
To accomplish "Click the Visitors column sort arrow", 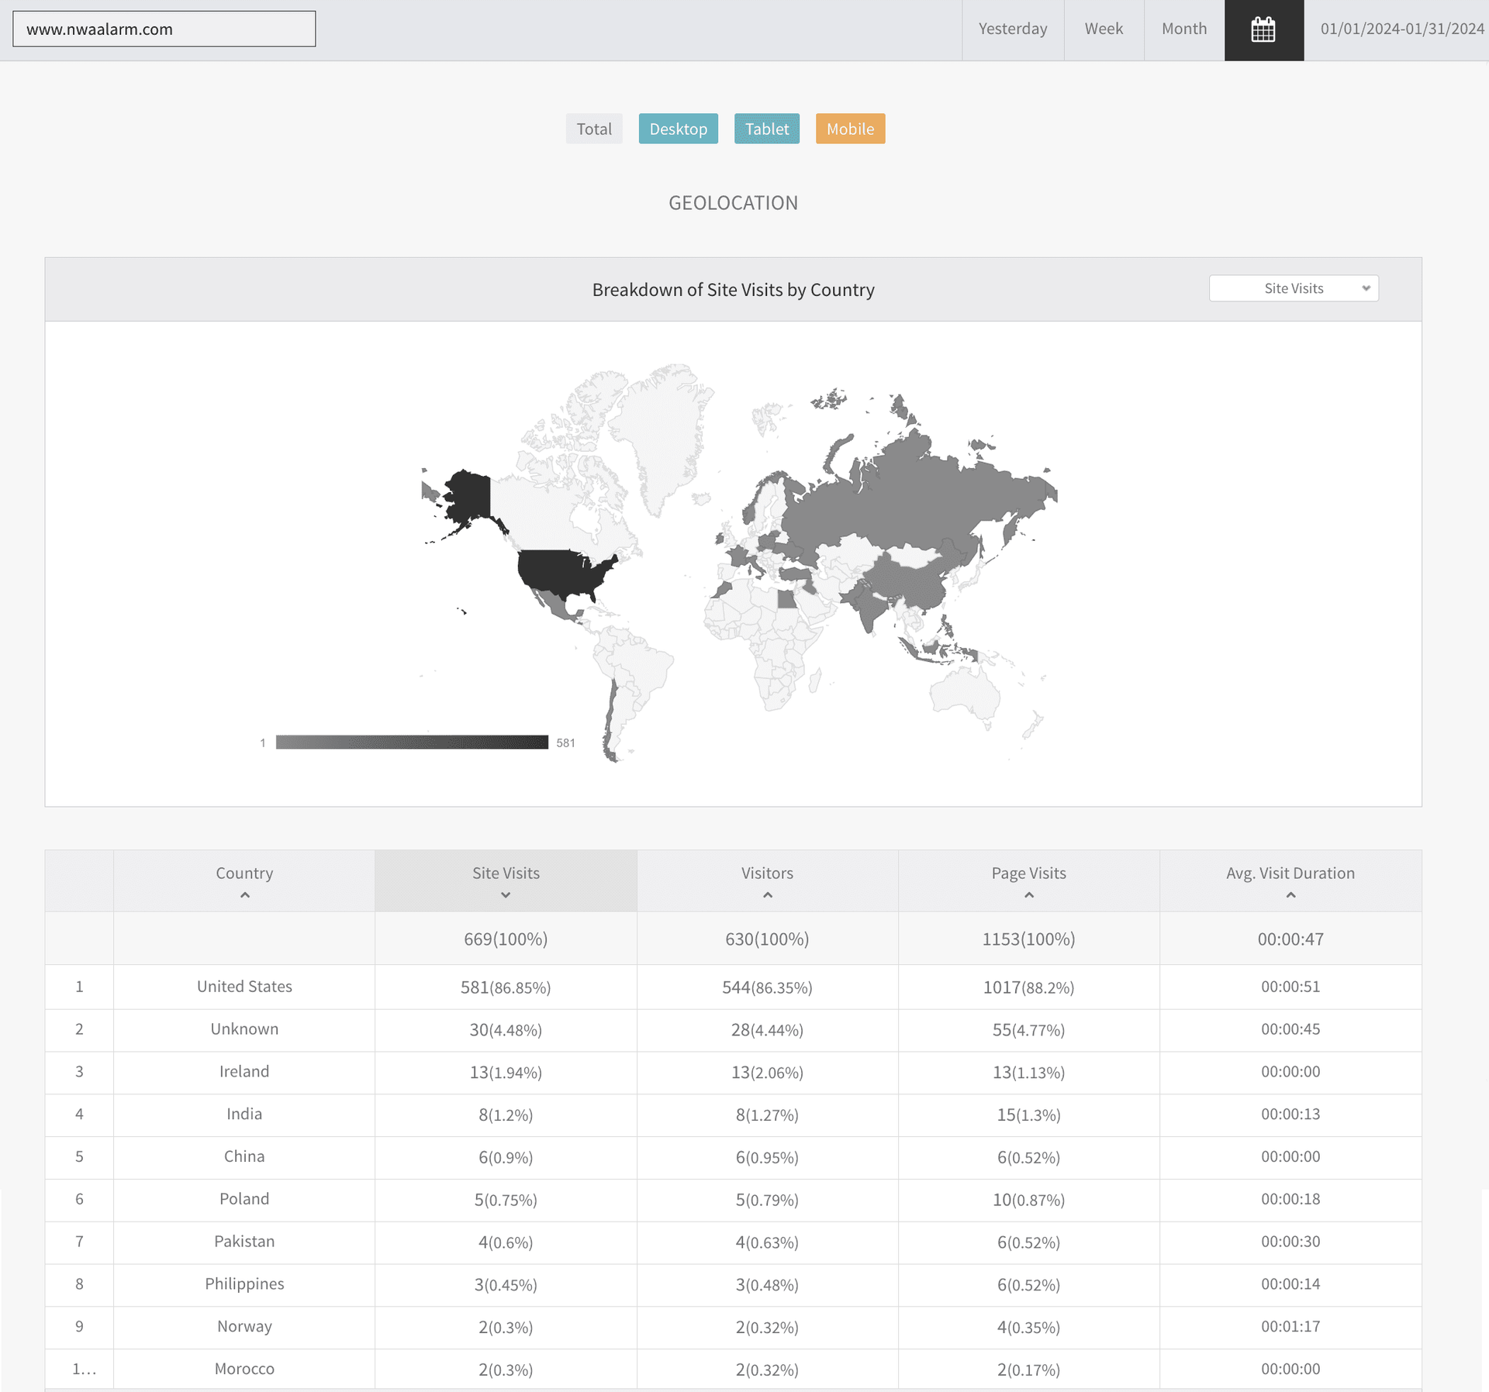I will pyautogui.click(x=767, y=895).
